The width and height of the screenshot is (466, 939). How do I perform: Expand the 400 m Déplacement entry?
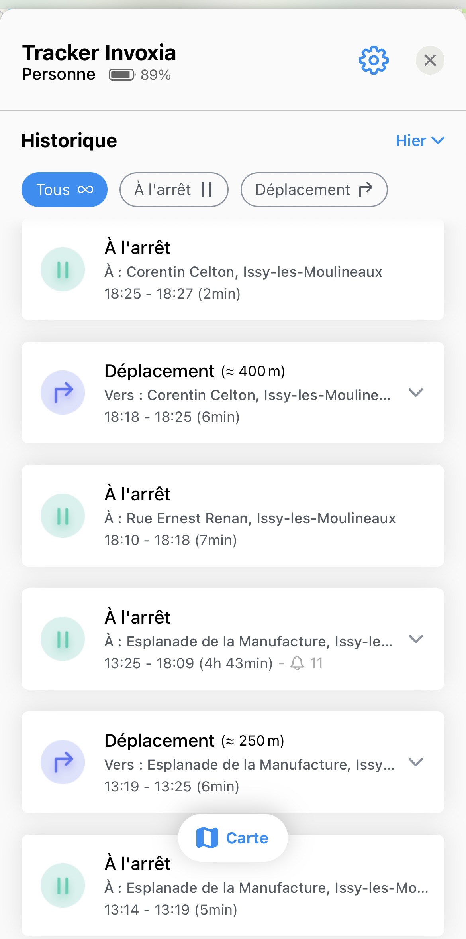coord(416,393)
